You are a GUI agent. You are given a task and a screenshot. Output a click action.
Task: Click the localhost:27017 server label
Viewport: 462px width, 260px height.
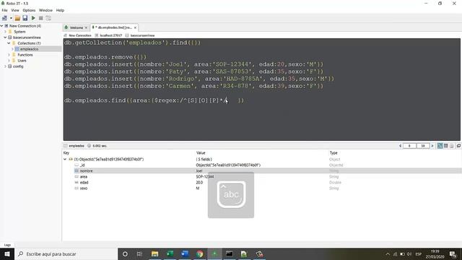[x=110, y=35]
